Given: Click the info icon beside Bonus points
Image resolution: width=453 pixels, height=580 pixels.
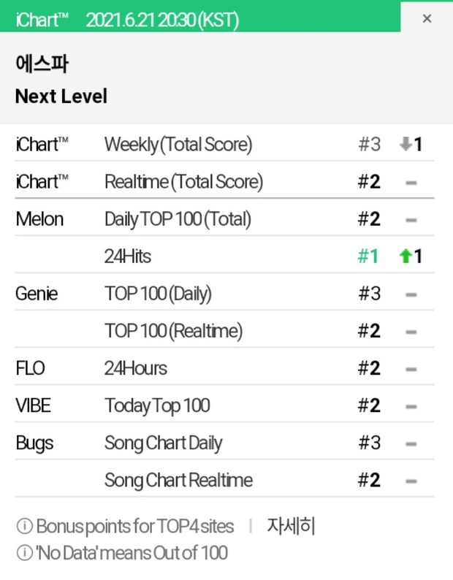Looking at the screenshot, I should coord(25,526).
